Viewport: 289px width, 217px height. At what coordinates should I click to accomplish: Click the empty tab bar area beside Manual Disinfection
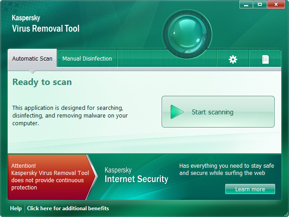[166, 59]
